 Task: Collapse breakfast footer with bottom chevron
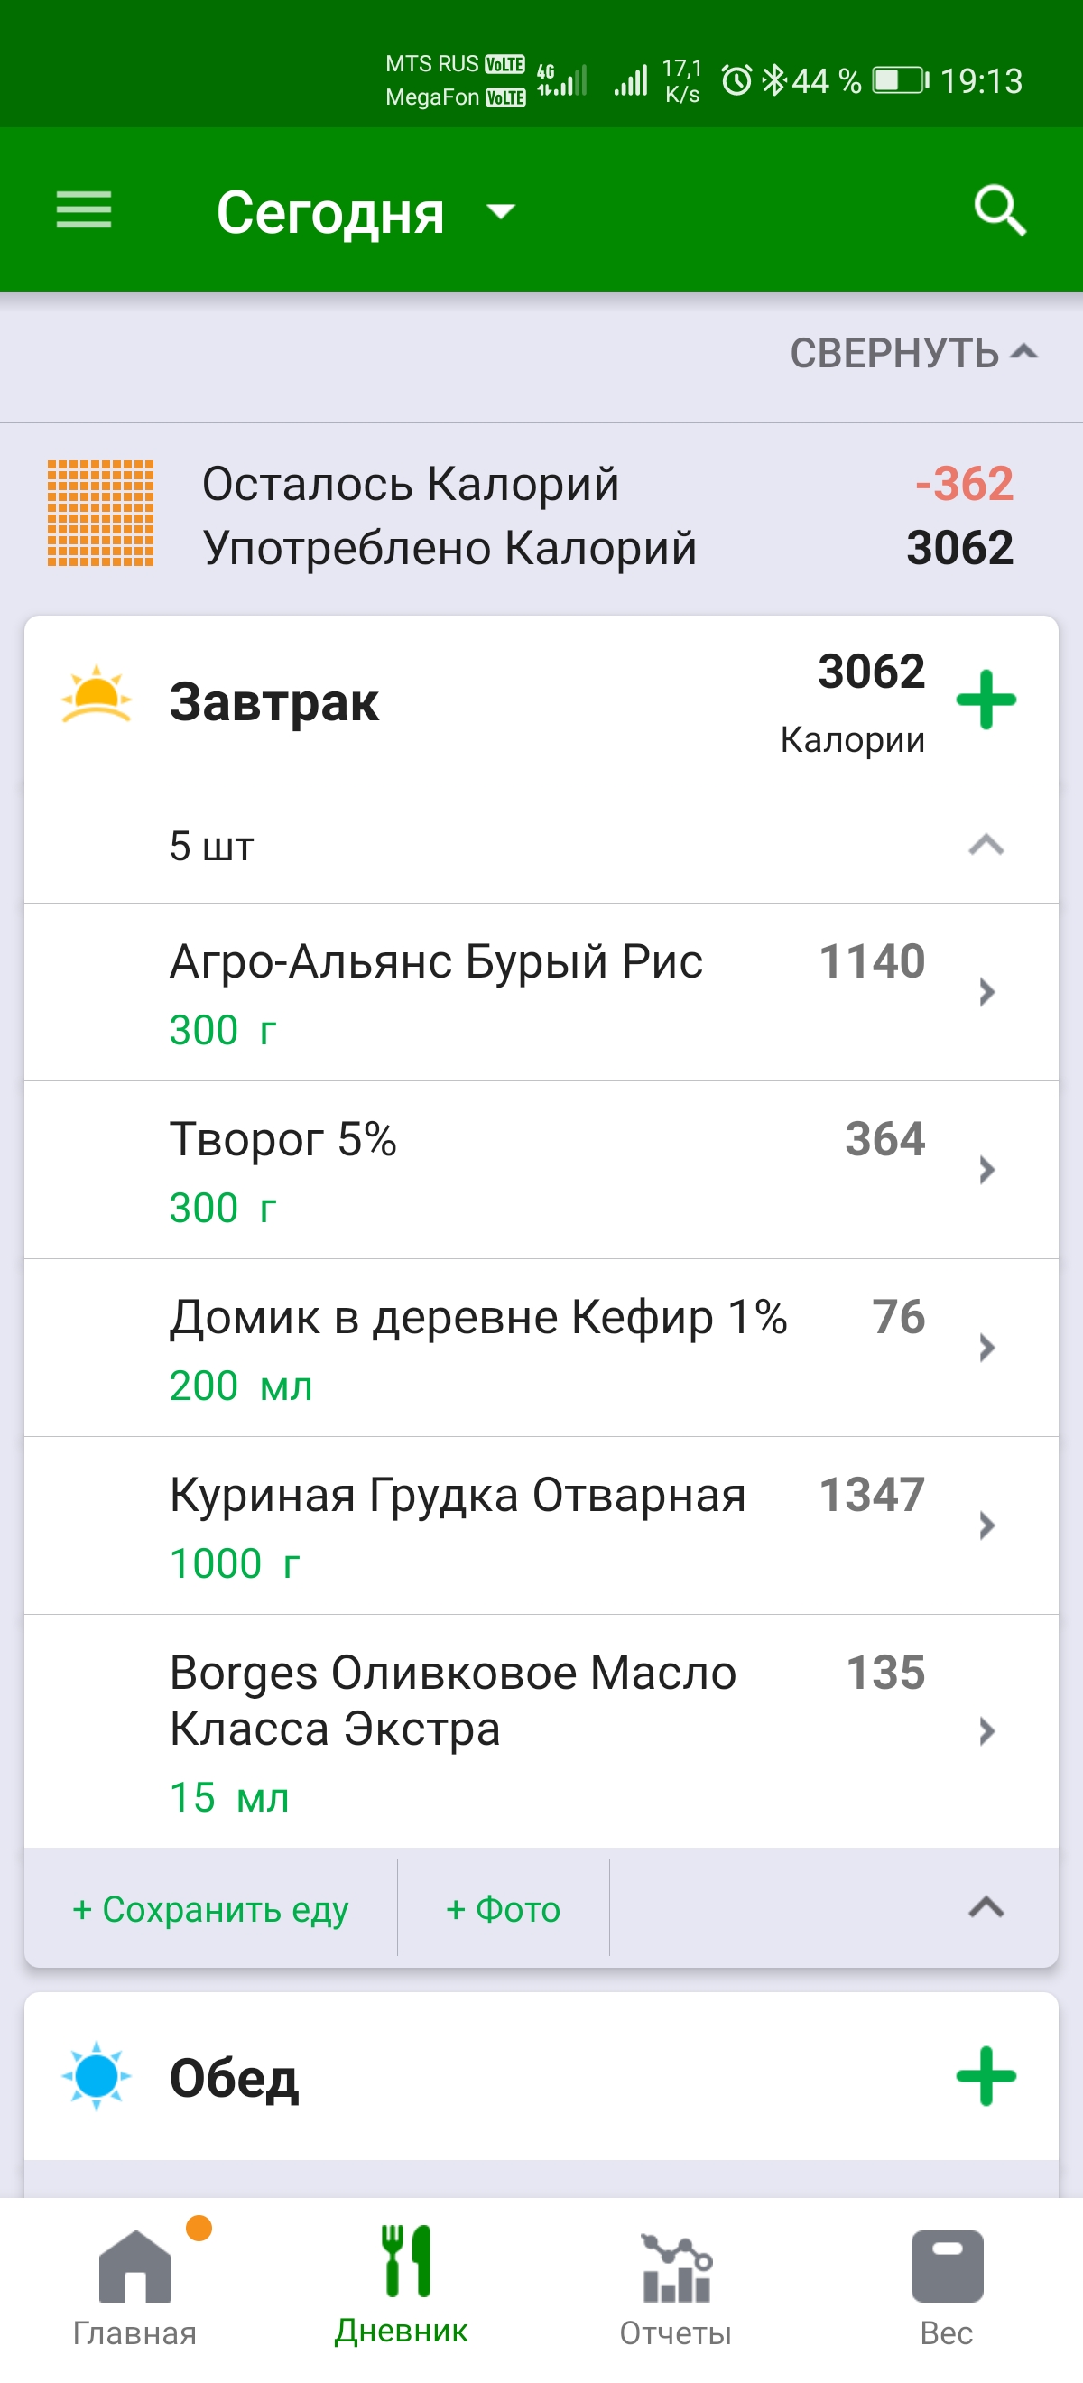(x=986, y=1907)
